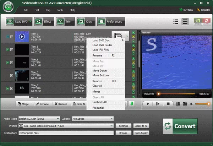
Task: Open the File menu
Action: tap(26, 10)
